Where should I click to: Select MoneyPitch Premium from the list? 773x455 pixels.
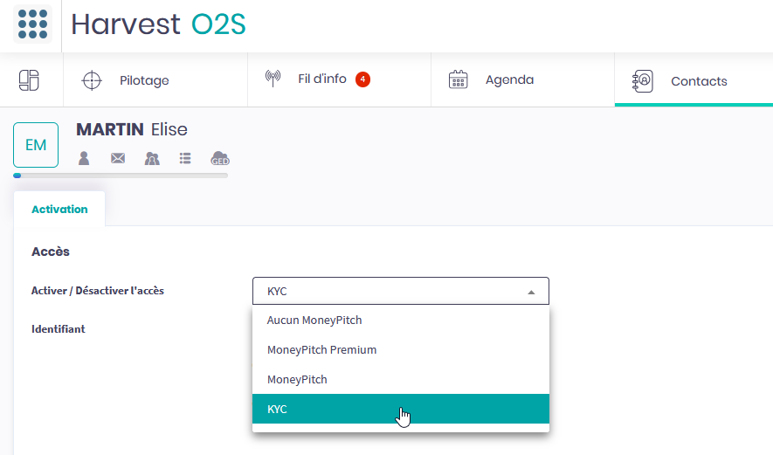321,350
